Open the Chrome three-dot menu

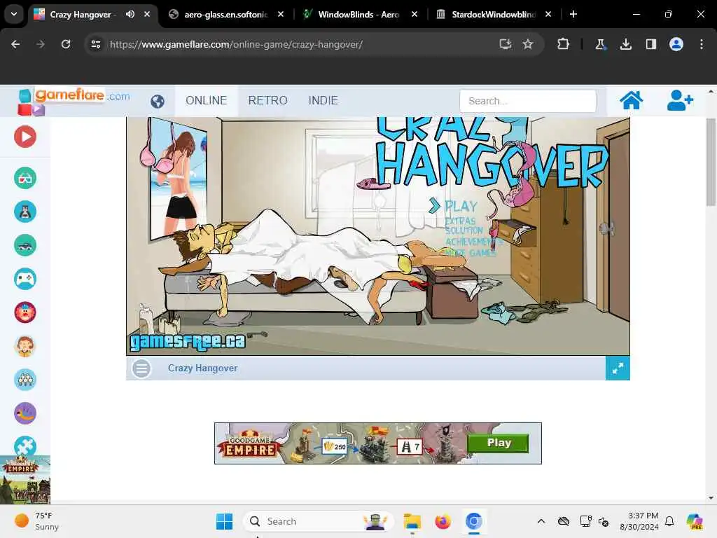click(702, 44)
